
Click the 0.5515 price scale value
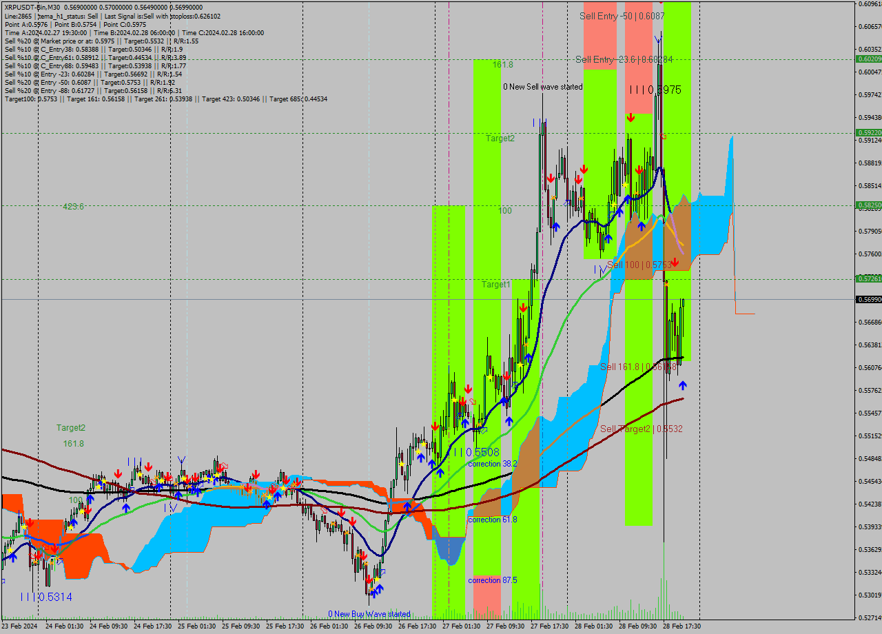coord(870,436)
